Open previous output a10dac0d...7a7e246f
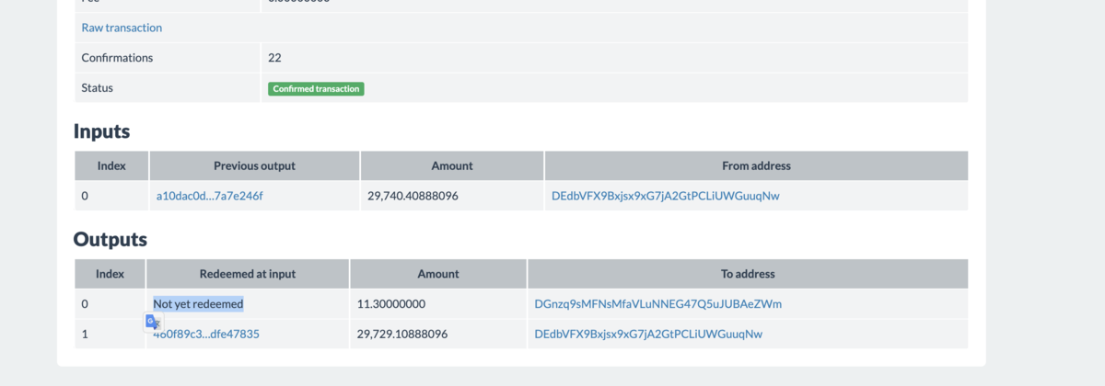 pos(210,196)
